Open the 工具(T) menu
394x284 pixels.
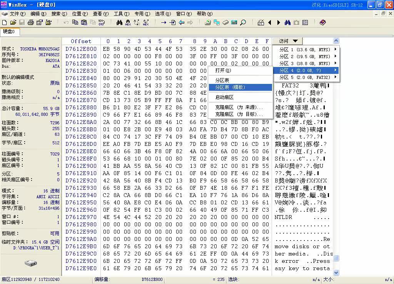click(121, 14)
